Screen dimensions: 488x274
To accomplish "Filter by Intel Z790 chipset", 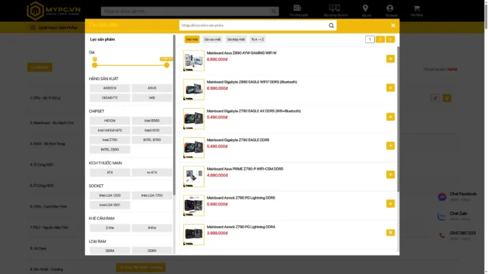I will [x=110, y=140].
